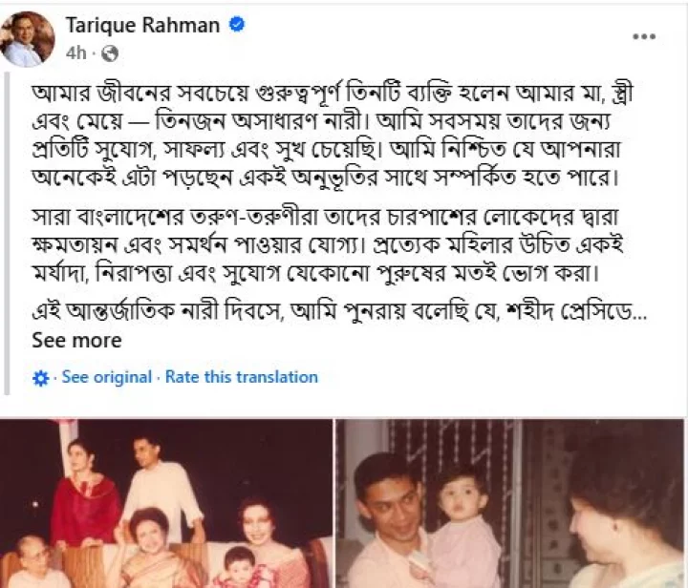Image resolution: width=688 pixels, height=588 pixels.
Task: Click the second paragraph about Bangladesh youth
Action: (x=327, y=245)
